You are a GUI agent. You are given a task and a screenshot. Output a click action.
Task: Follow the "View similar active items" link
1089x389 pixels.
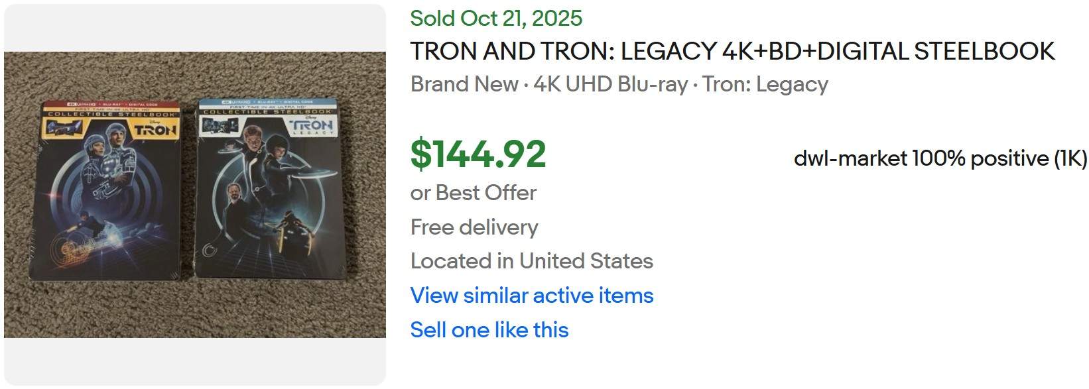531,296
